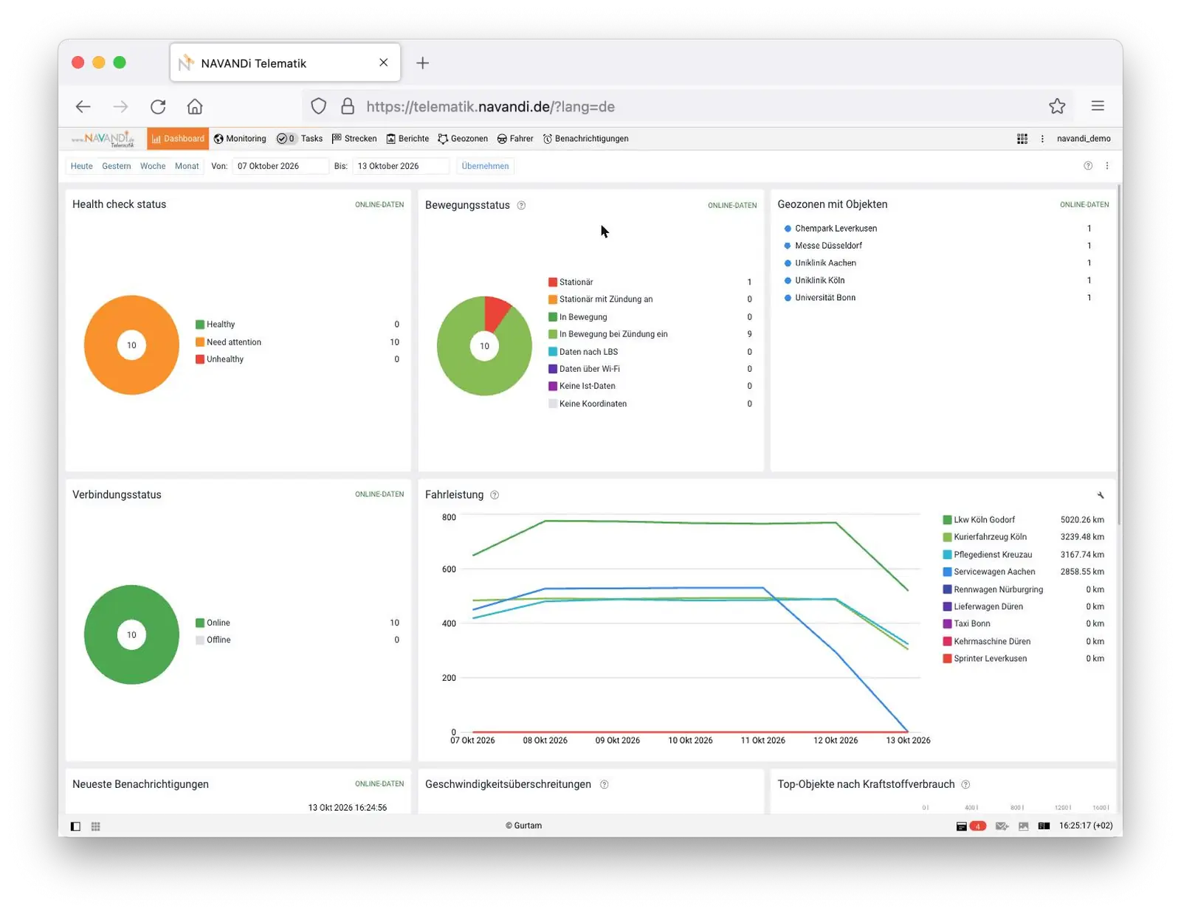Select the Gestern time range
Screen dimensions: 1181x914
[117, 166]
